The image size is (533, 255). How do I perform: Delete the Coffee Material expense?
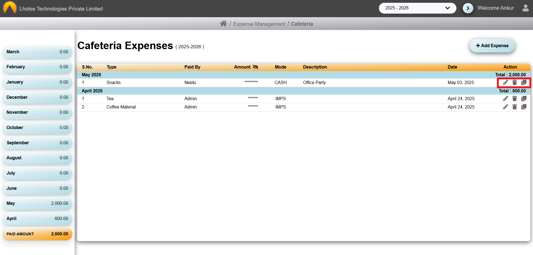[515, 107]
